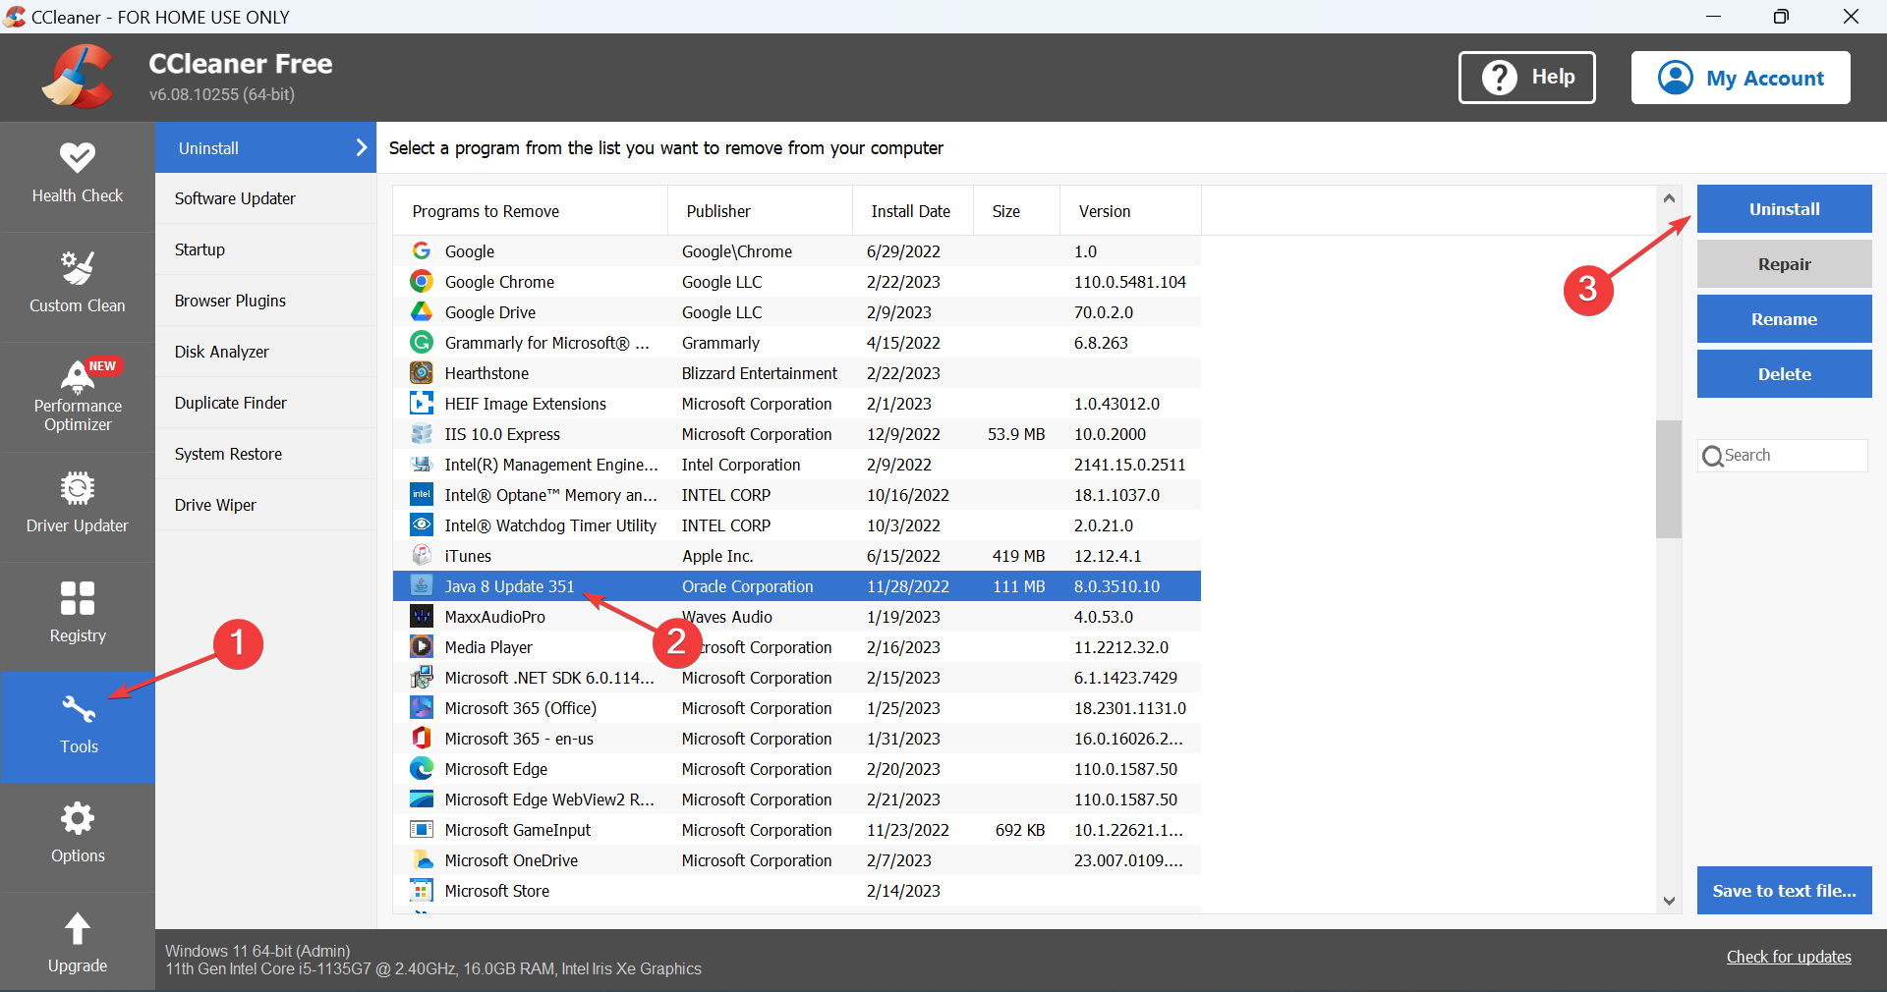Click the search magnifier icon
The image size is (1887, 992).
click(1712, 457)
